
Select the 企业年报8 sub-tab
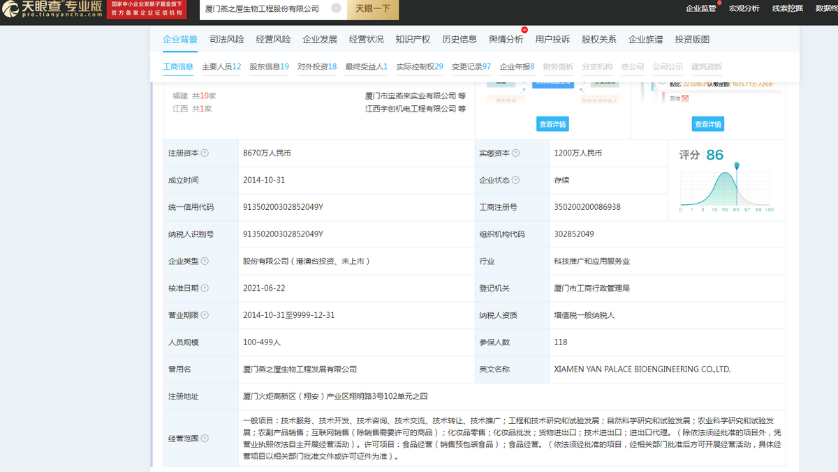click(517, 67)
